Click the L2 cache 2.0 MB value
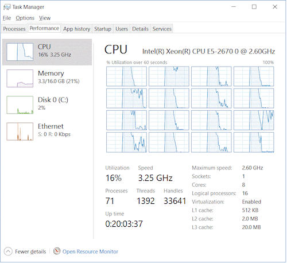The height and width of the screenshot is (263, 287). [x=250, y=219]
